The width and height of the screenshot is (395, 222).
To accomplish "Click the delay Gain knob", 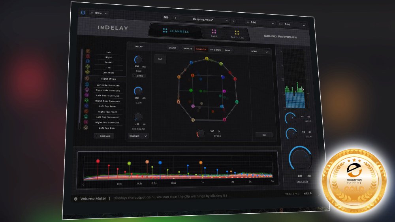I will [x=138, y=91].
